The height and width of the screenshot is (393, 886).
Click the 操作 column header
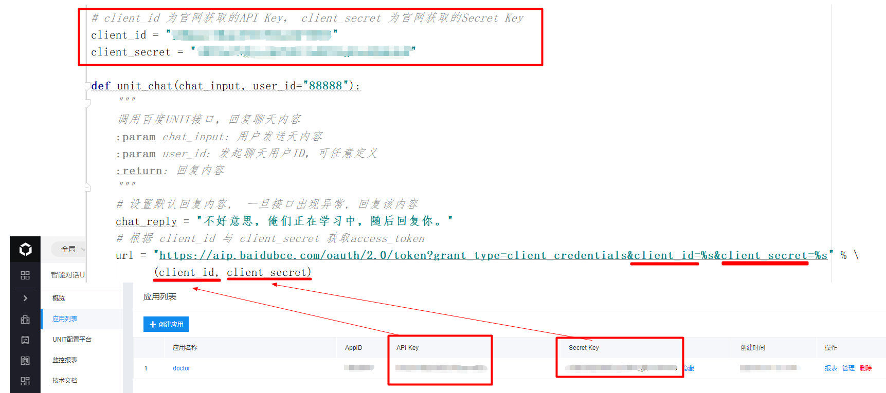pyautogui.click(x=831, y=348)
